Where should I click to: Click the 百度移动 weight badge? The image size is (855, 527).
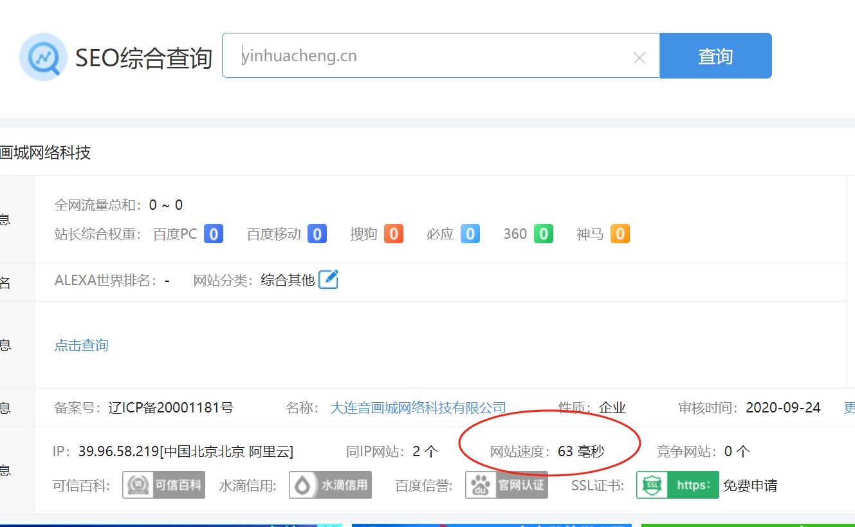(317, 234)
